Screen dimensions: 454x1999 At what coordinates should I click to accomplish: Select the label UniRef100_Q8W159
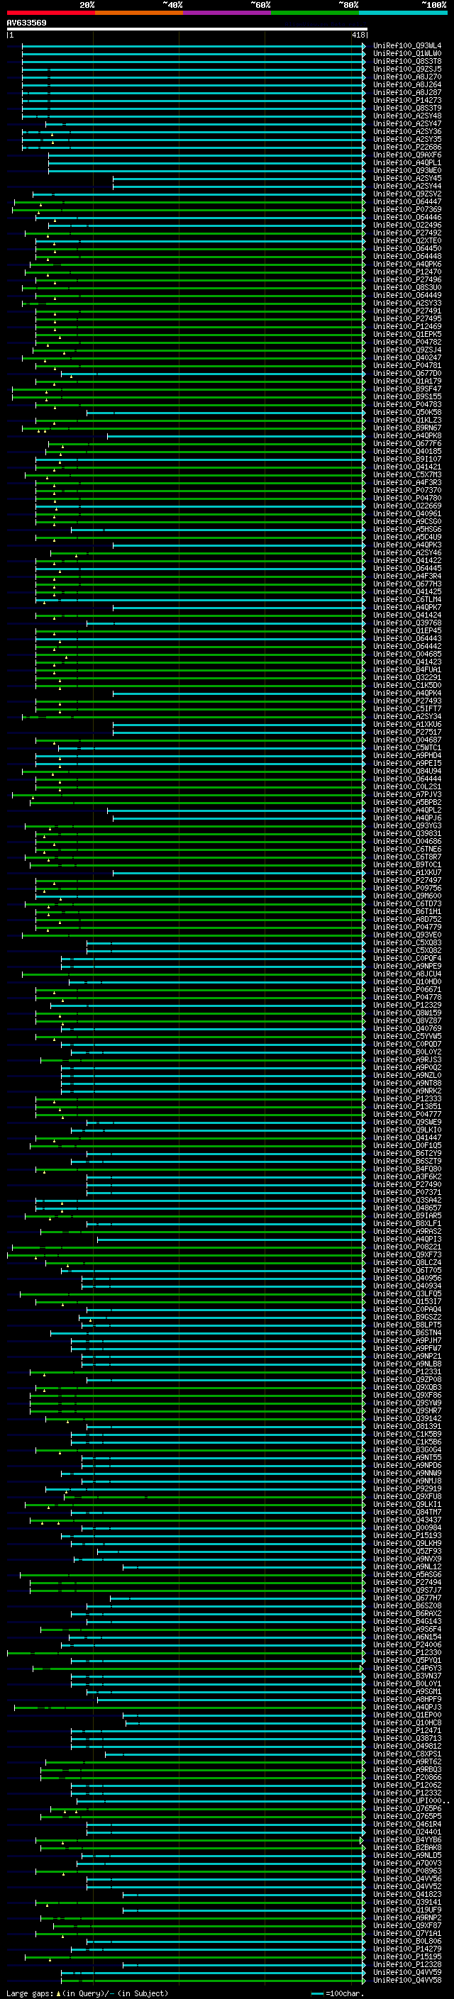[x=407, y=1013]
